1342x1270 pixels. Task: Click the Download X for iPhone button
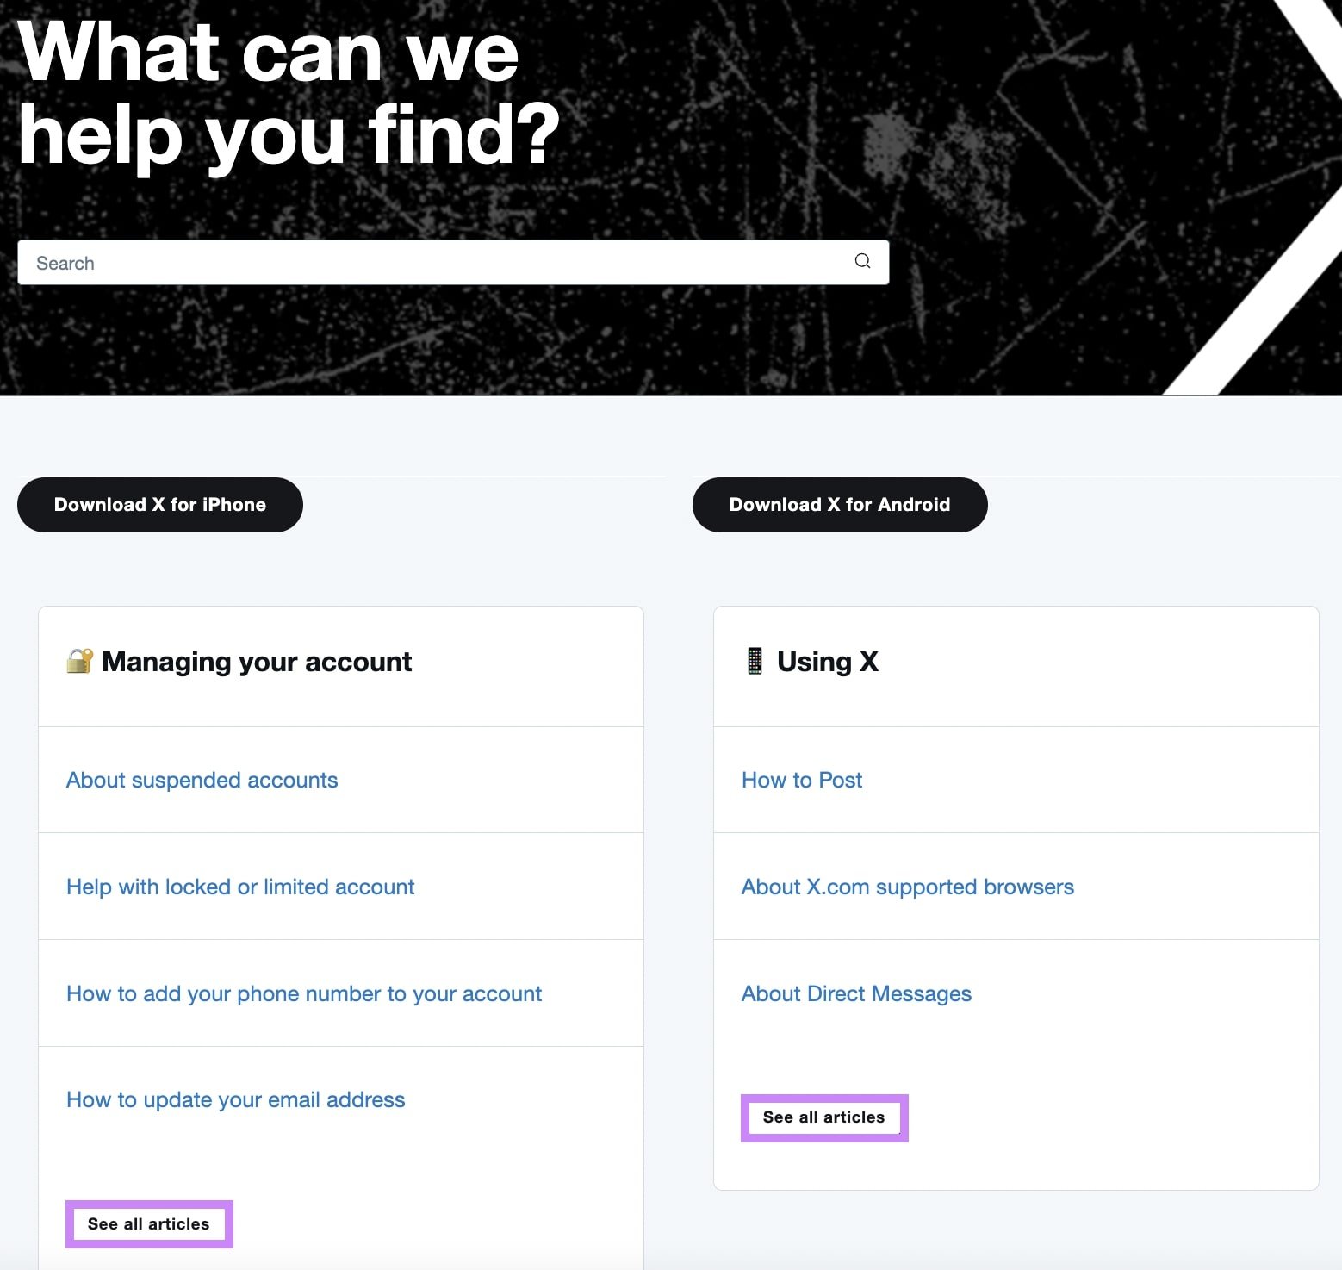[159, 504]
